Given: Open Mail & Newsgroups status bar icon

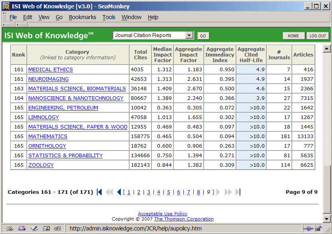Looking at the screenshot, I should [22, 228].
